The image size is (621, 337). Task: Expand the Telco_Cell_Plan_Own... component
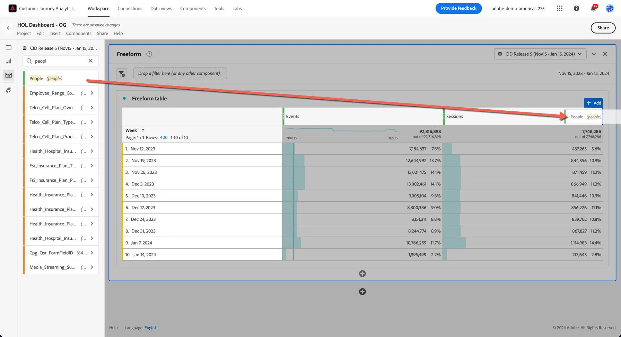92,108
